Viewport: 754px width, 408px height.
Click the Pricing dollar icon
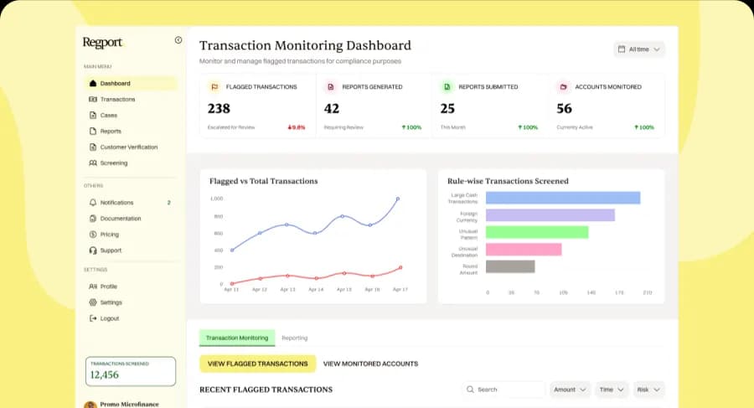click(x=93, y=235)
